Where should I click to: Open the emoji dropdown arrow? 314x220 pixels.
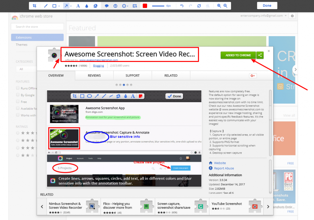click(128, 6)
